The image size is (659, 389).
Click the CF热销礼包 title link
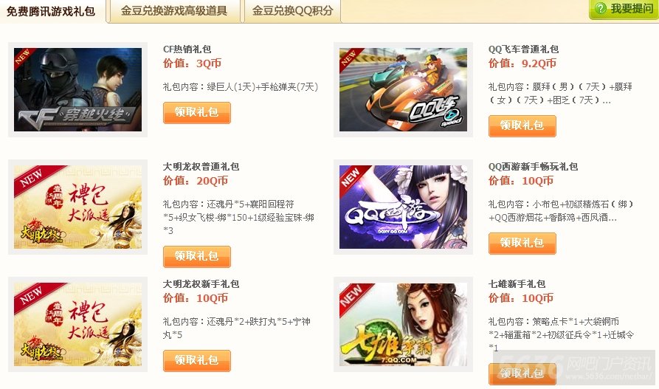click(187, 49)
